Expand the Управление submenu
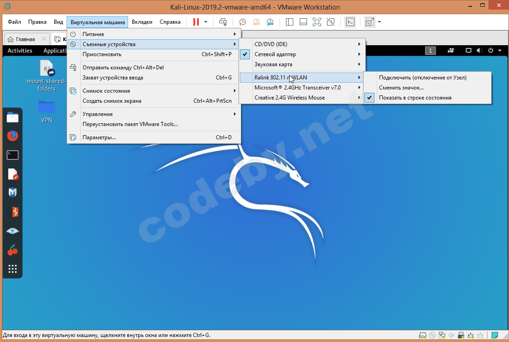The height and width of the screenshot is (342, 509). [x=154, y=114]
